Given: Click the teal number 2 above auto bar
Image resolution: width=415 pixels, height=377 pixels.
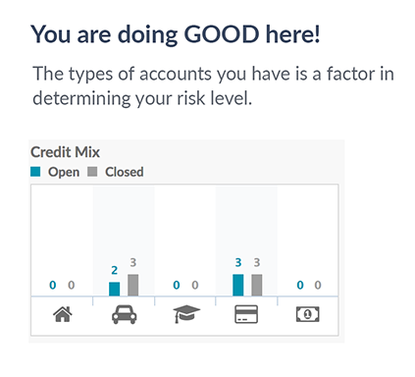Looking at the screenshot, I should pyautogui.click(x=114, y=270).
